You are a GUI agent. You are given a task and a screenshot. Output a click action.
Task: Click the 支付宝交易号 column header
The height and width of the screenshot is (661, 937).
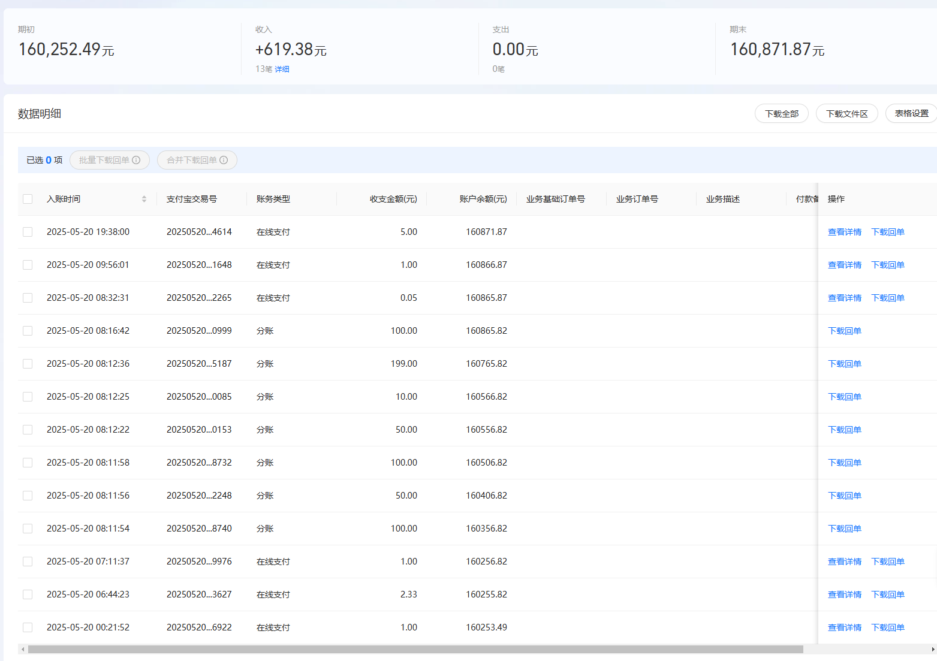(192, 199)
